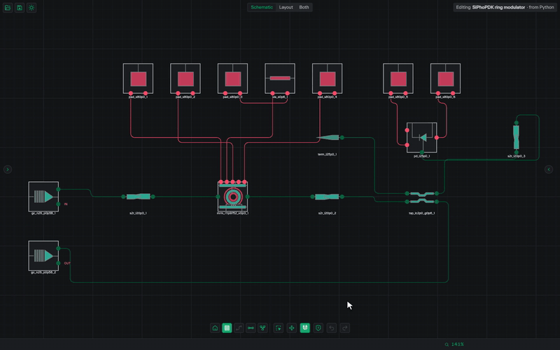560x350 pixels.
Task: Open file using the folder icon
Action: point(8,8)
